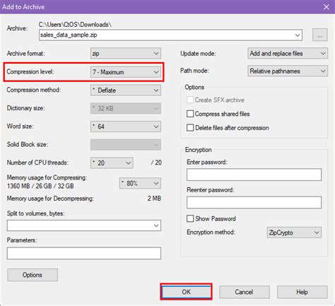Open the Archive format dropdown
The height and width of the screenshot is (306, 335).
tap(126, 54)
